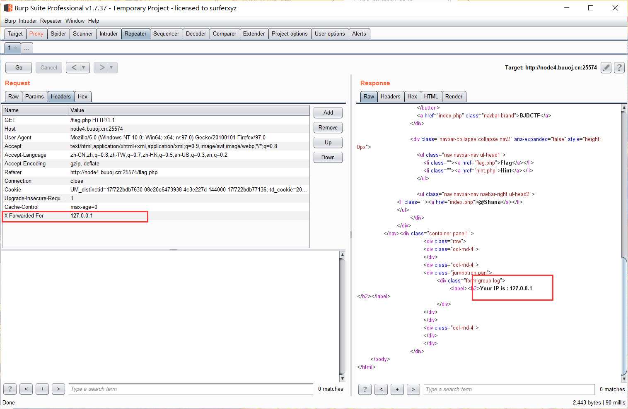
Task: Select request Raw tab
Action: click(14, 96)
